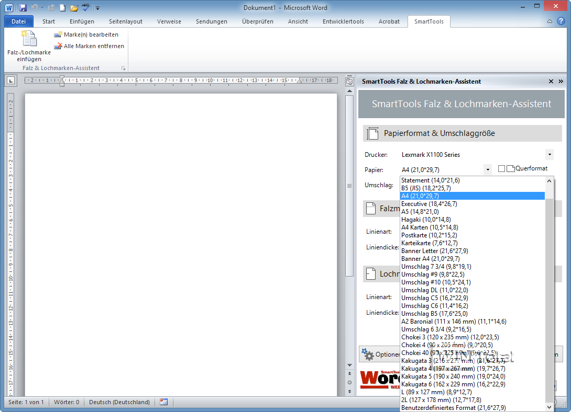Toggle Querformat checkbox
The image size is (571, 412).
click(501, 168)
